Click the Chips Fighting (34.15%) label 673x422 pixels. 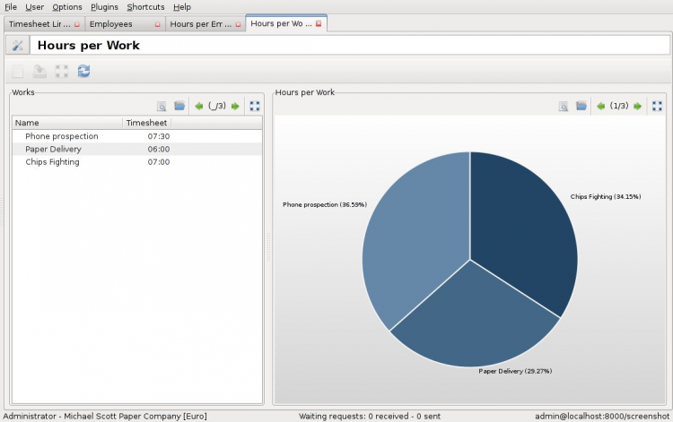tap(606, 196)
